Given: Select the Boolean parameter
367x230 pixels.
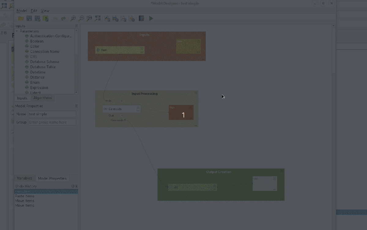Looking at the screenshot, I should pos(37,41).
